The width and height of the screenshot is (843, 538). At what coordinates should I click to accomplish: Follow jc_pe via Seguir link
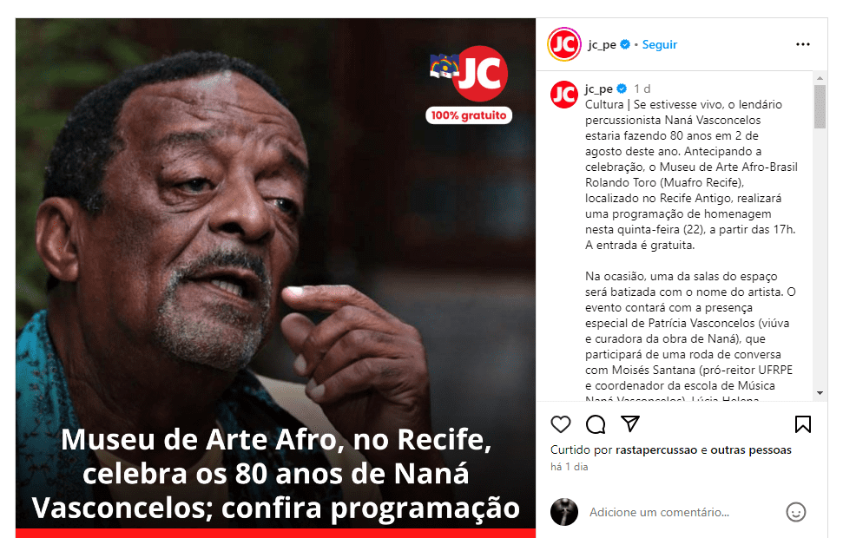[660, 44]
